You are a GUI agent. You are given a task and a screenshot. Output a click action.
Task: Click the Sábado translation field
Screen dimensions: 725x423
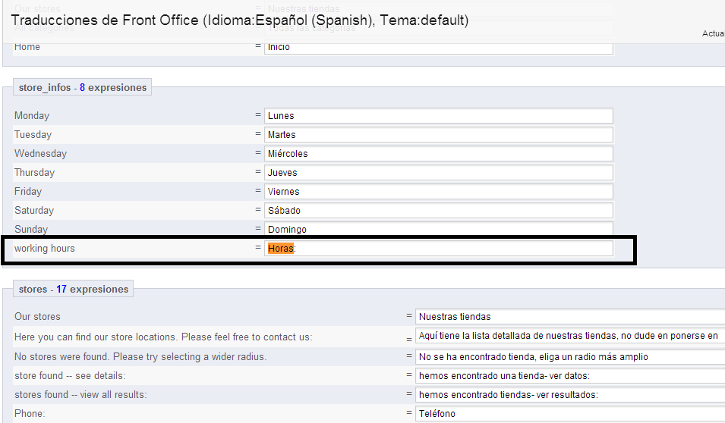[x=439, y=211]
